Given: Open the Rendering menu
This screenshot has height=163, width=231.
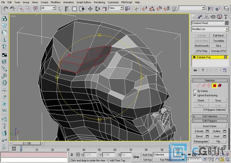Looking at the screenshot, I should tap(100, 2).
